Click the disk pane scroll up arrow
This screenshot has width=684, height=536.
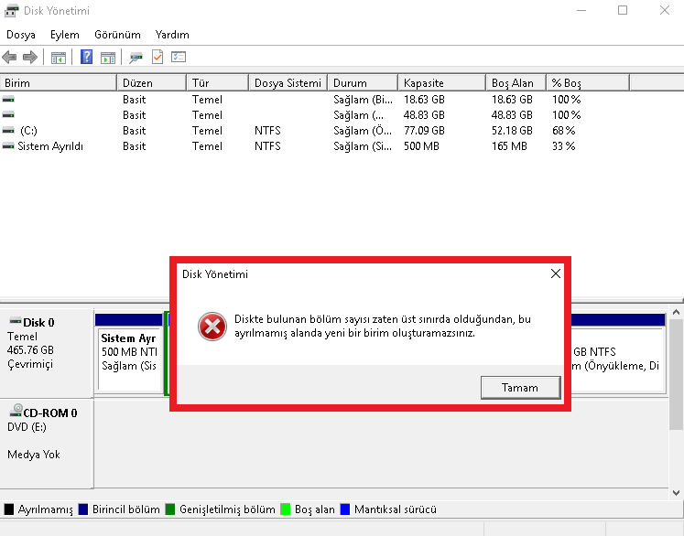point(676,312)
